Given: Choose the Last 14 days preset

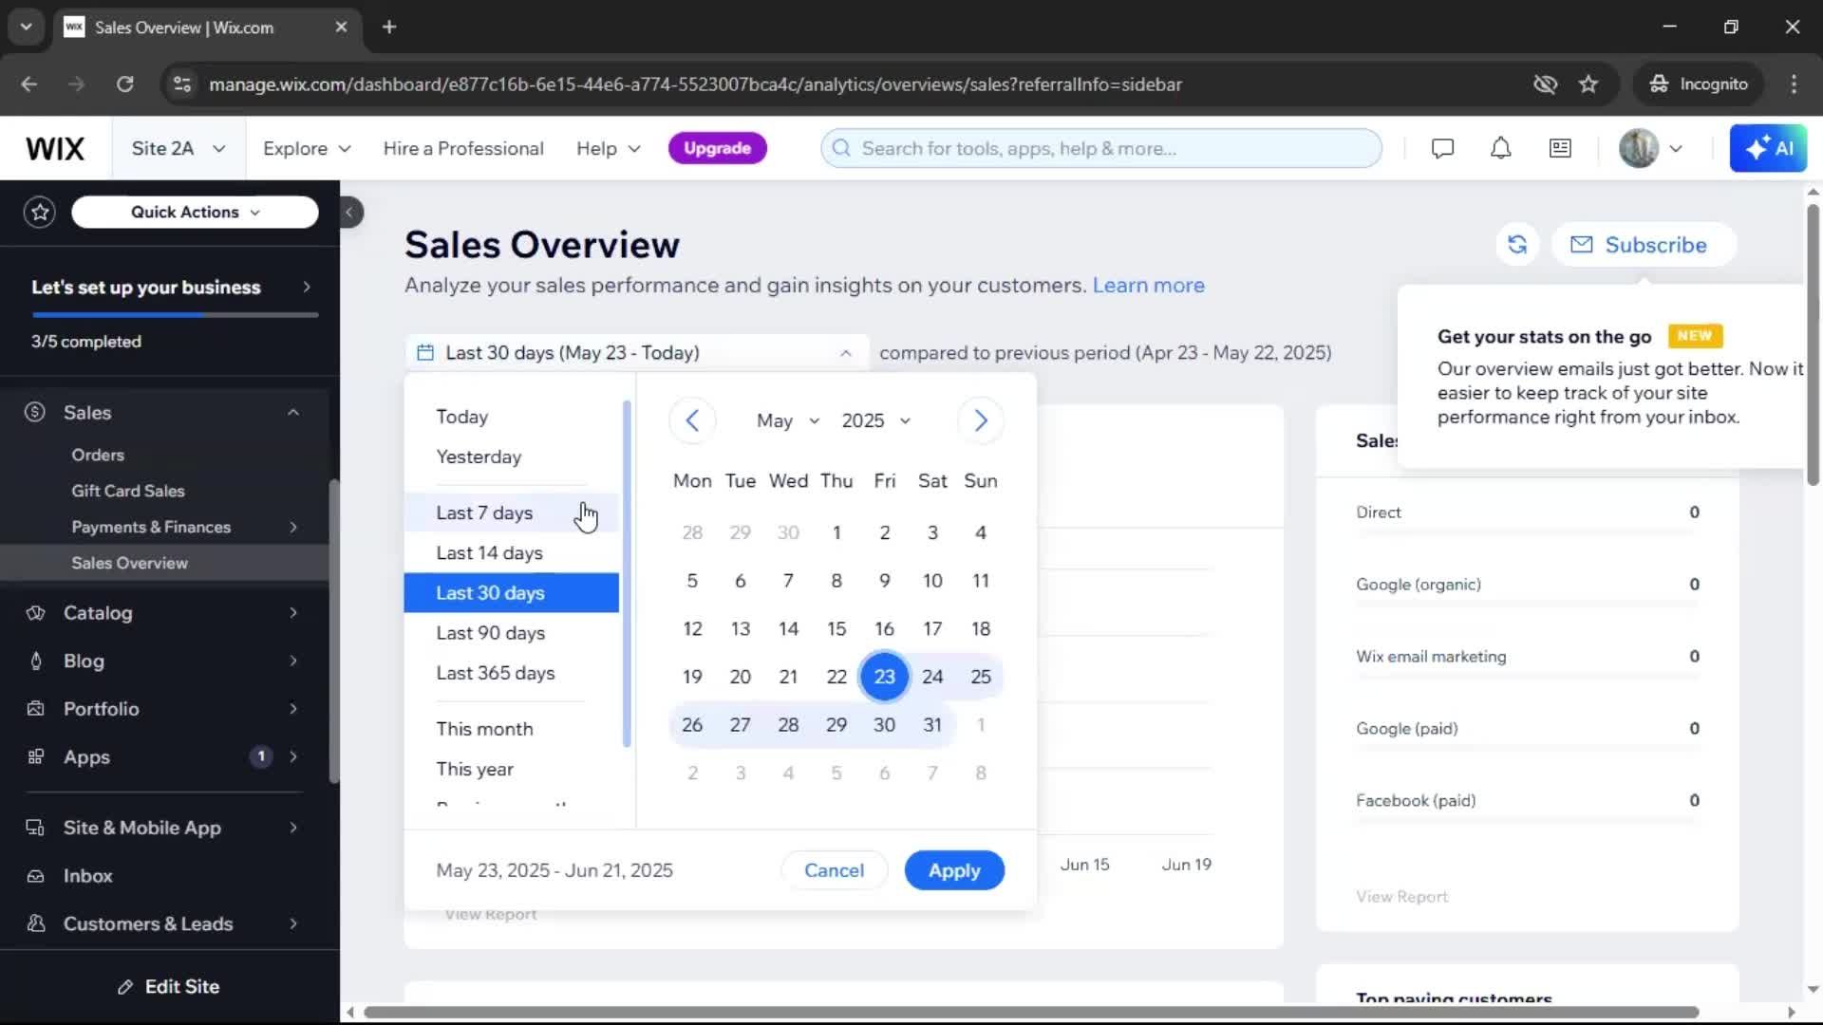Looking at the screenshot, I should (x=511, y=552).
